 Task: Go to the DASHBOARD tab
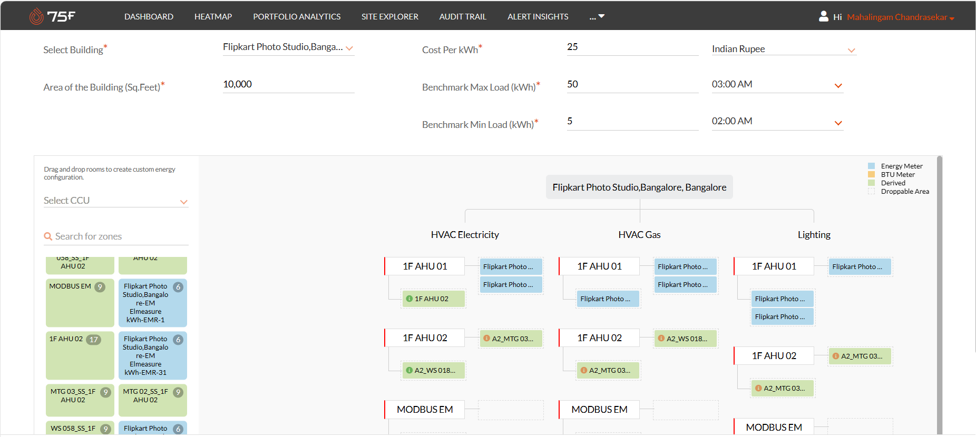tap(149, 16)
